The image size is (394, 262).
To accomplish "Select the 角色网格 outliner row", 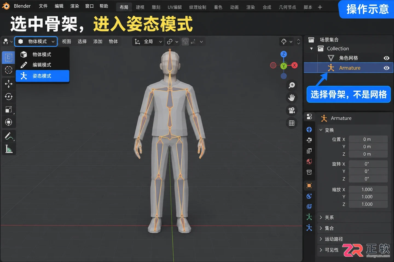I will pyautogui.click(x=349, y=58).
